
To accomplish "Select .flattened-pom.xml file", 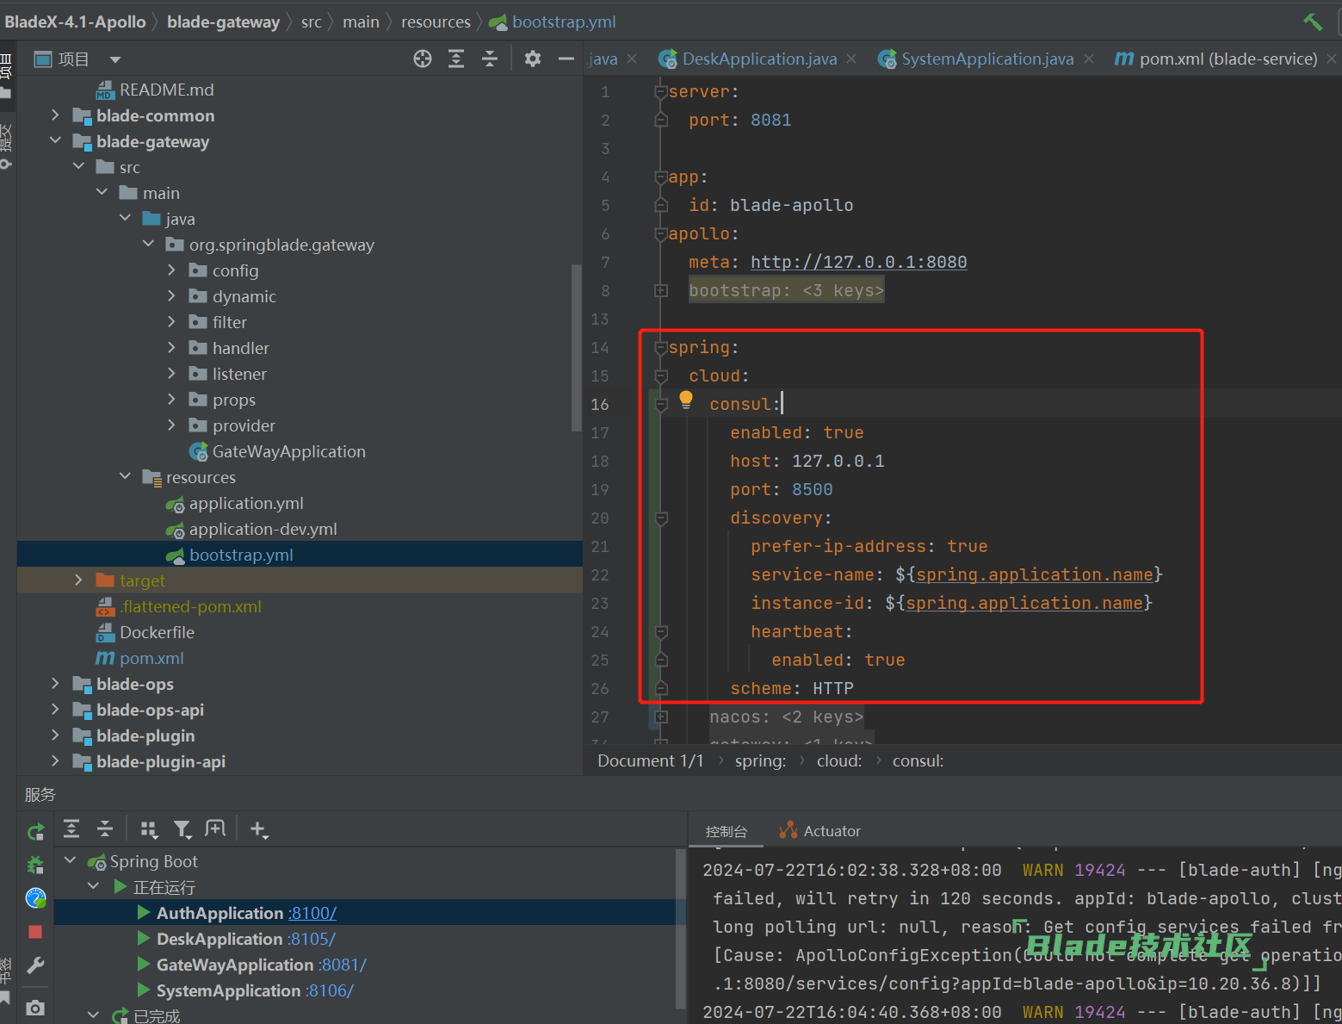I will click(x=190, y=606).
